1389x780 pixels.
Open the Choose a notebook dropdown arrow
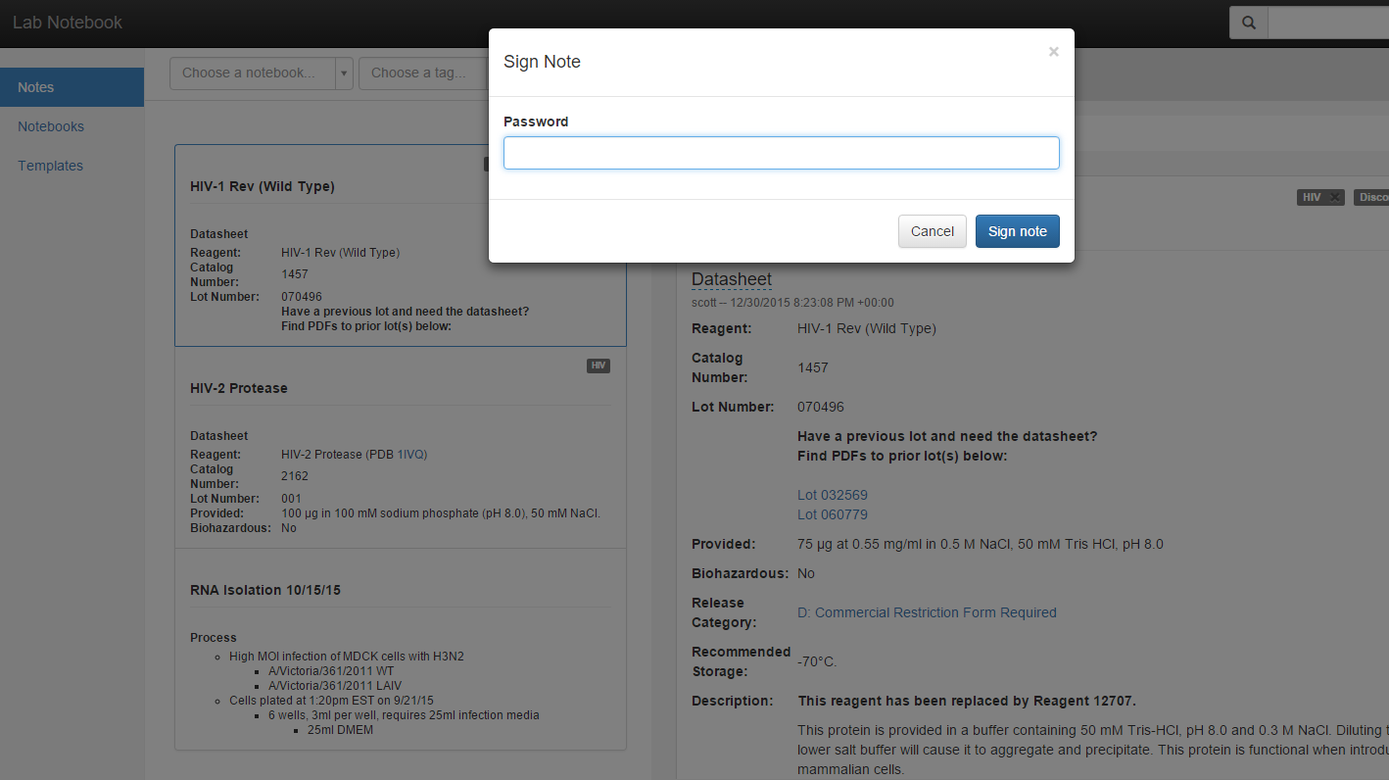click(x=344, y=73)
